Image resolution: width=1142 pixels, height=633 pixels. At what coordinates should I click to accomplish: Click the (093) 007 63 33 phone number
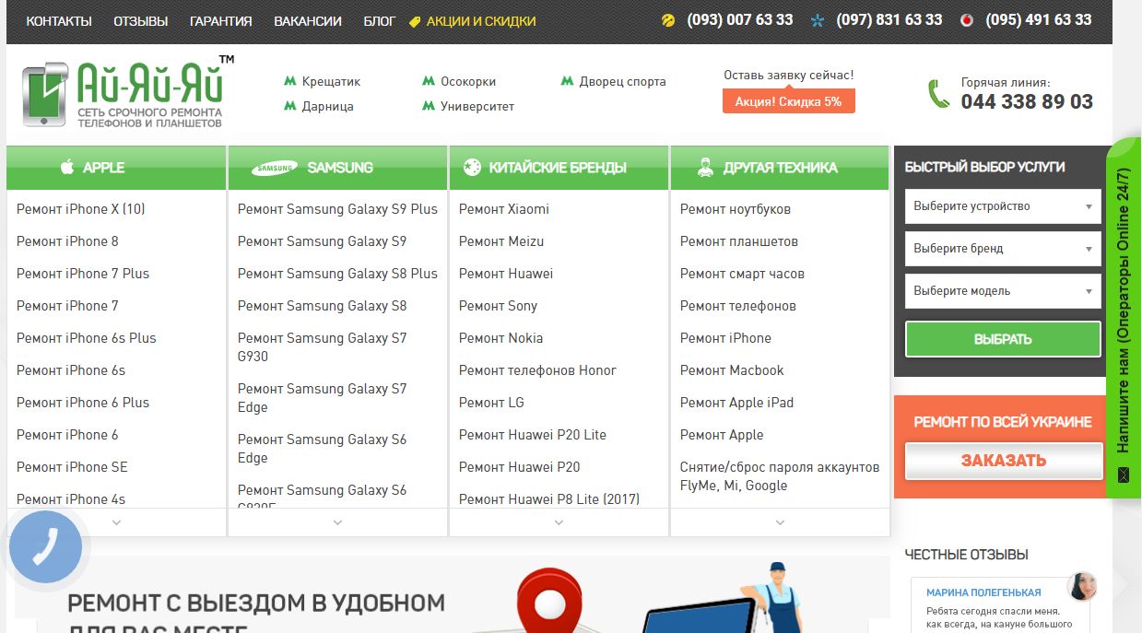point(740,19)
